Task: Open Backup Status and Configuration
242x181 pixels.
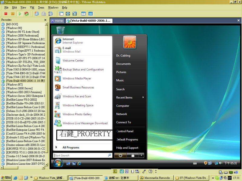Action: [83, 69]
